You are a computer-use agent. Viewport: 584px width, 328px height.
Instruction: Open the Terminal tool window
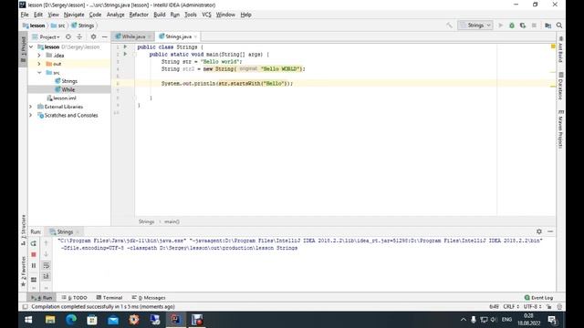(109, 298)
